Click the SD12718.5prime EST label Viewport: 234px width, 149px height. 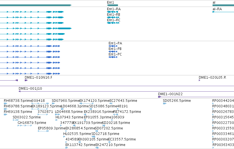point(105,134)
